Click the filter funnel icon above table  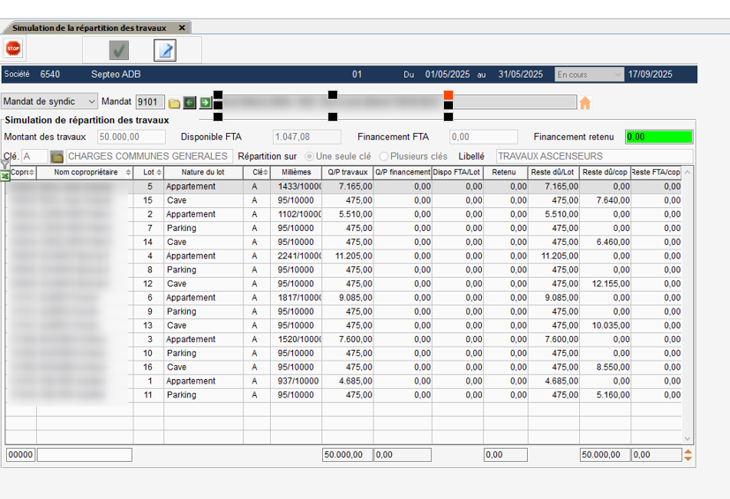4,165
